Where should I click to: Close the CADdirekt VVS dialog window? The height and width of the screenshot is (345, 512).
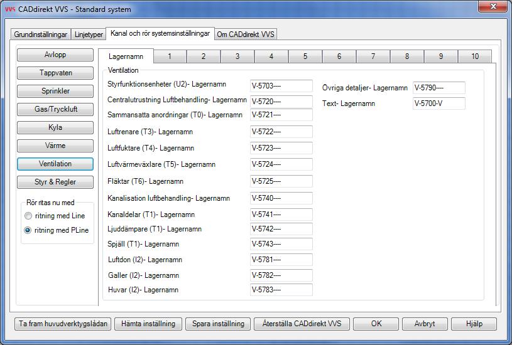(493, 6)
